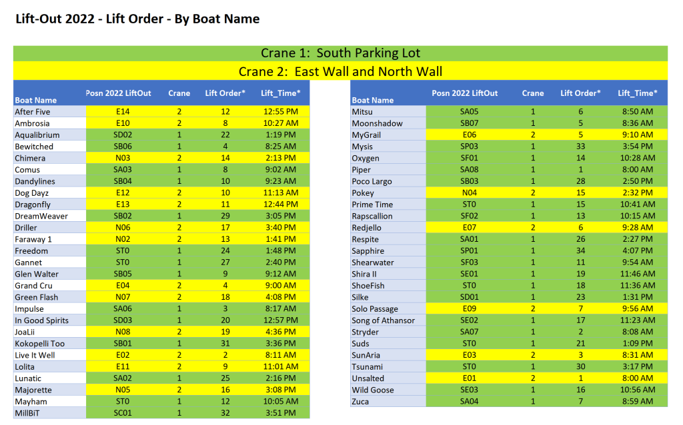Click lift time '8:17 AM' for Impulse
This screenshot has width=683, height=425.
pyautogui.click(x=281, y=309)
